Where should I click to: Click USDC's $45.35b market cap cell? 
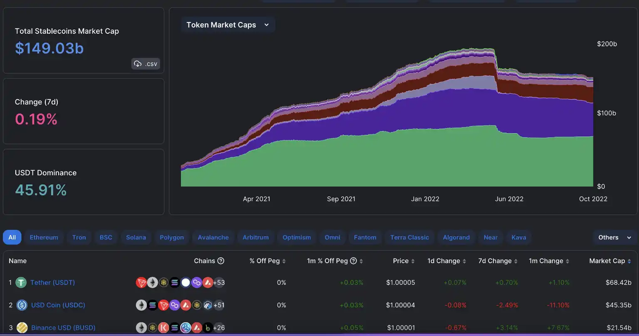(x=619, y=305)
